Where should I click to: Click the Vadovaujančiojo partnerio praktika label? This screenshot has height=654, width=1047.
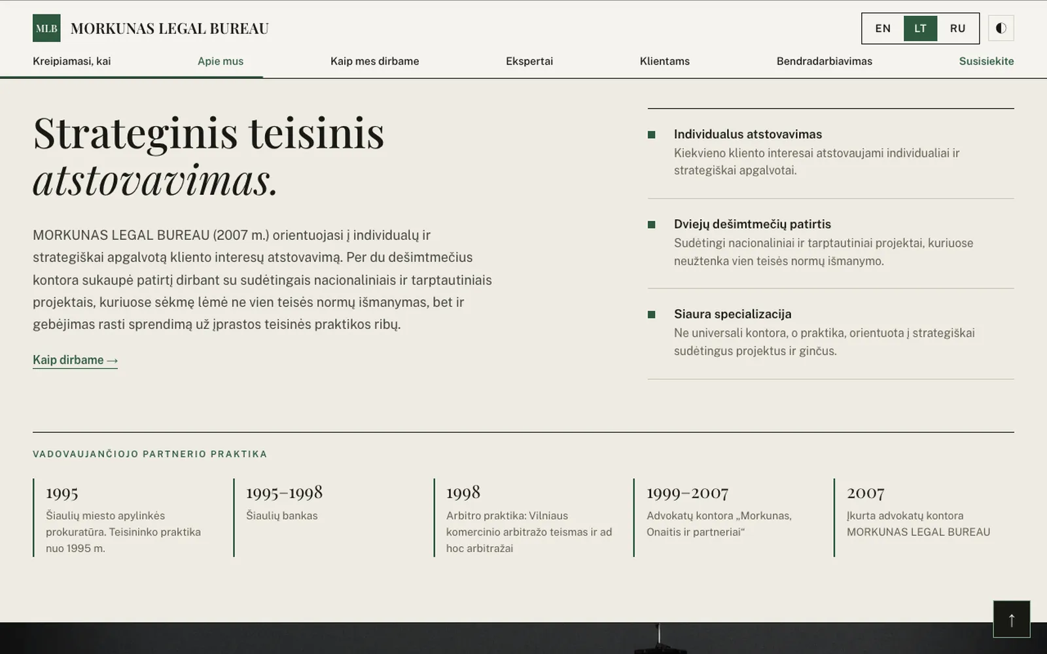[x=150, y=454]
